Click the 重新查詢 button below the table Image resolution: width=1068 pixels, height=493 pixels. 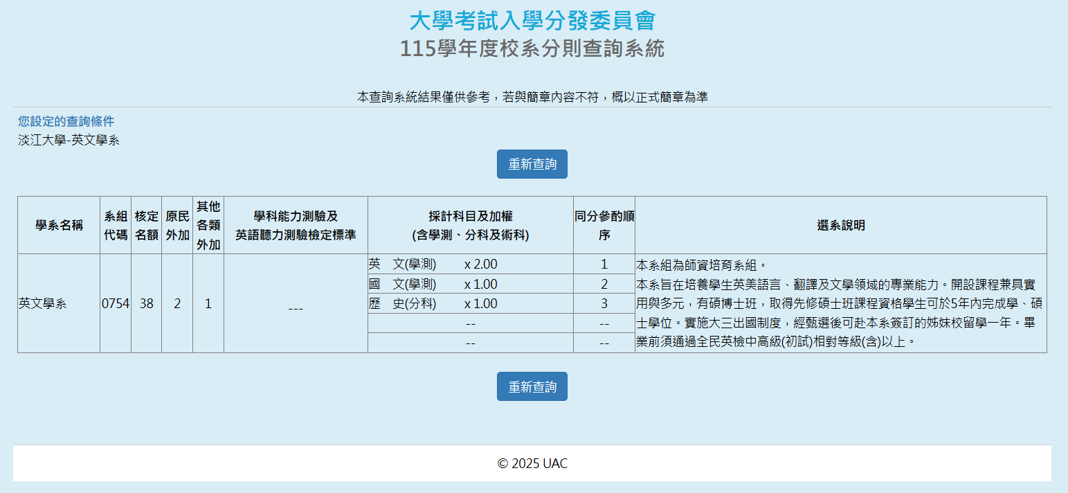pos(532,386)
